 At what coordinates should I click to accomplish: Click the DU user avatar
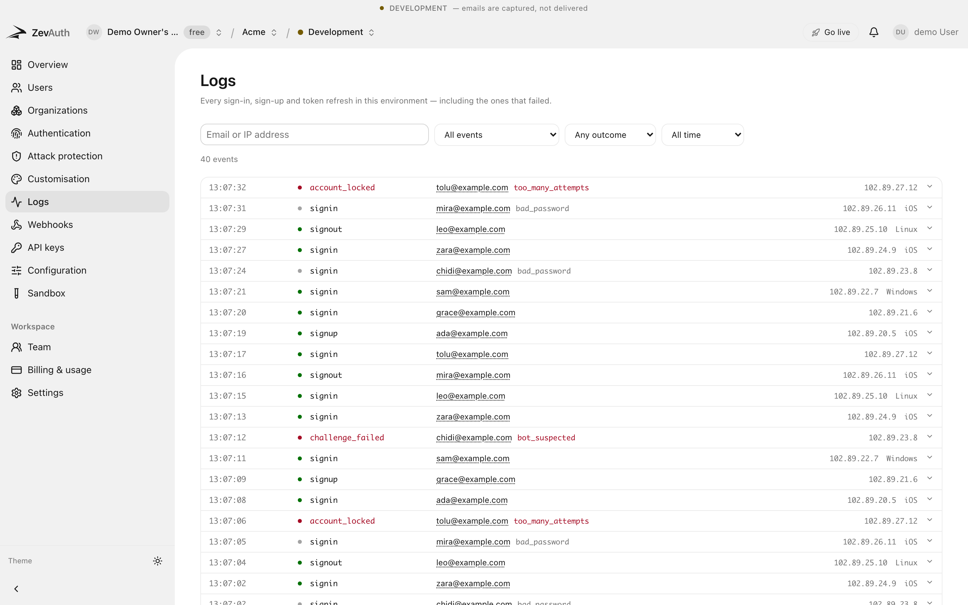tap(900, 32)
